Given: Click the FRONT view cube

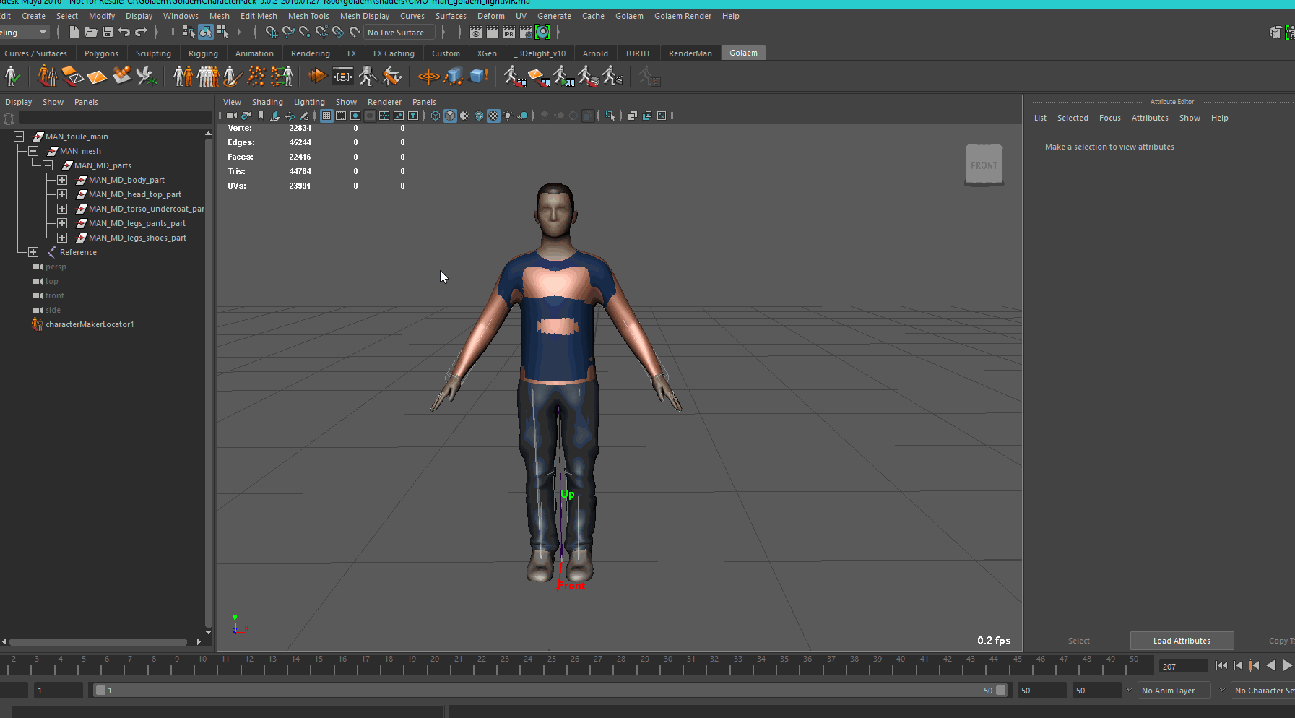Looking at the screenshot, I should 984,165.
